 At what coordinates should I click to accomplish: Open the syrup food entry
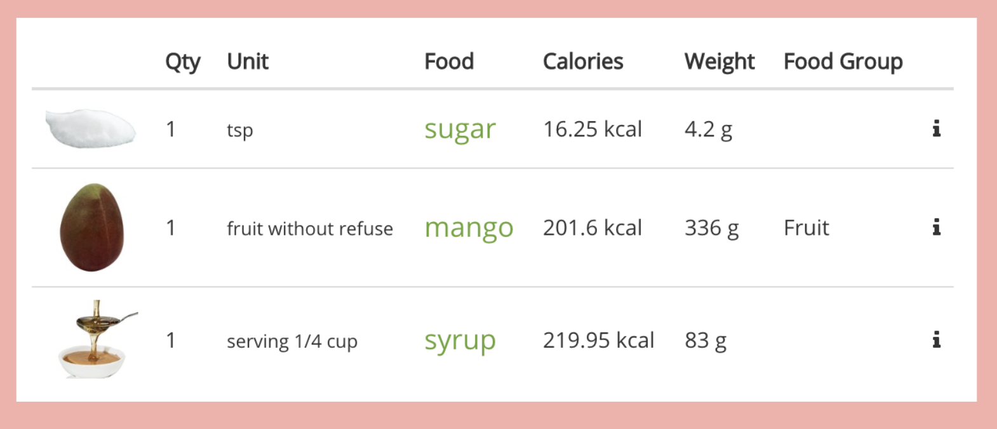click(x=460, y=340)
